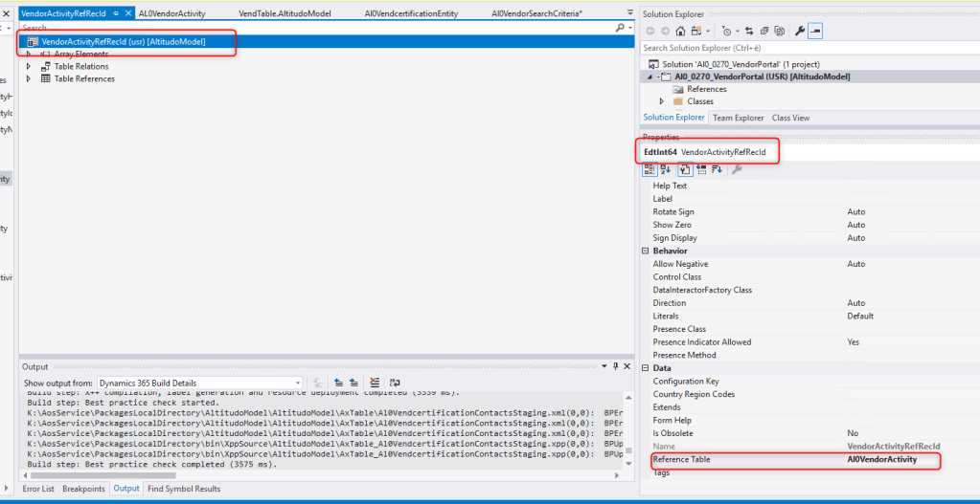Viewport: 980px width, 504px height.
Task: Toggle Categorized view in Properties panel
Action: coord(650,169)
